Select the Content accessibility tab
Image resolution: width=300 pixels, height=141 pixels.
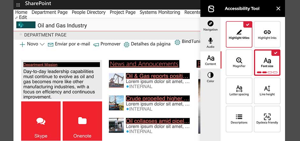(210, 60)
